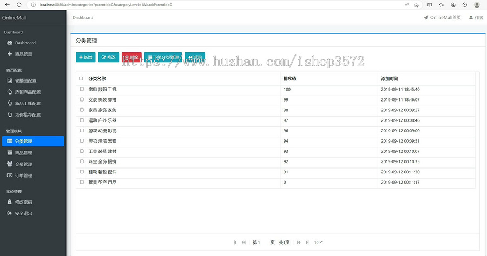Check the 鞋靴 箱包 配件 row checkbox
Viewport: 487px width, 256px height.
click(82, 172)
